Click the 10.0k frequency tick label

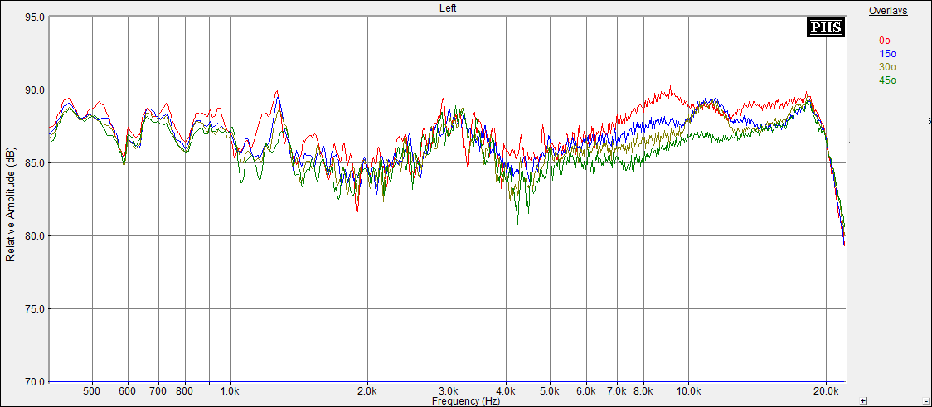(688, 390)
